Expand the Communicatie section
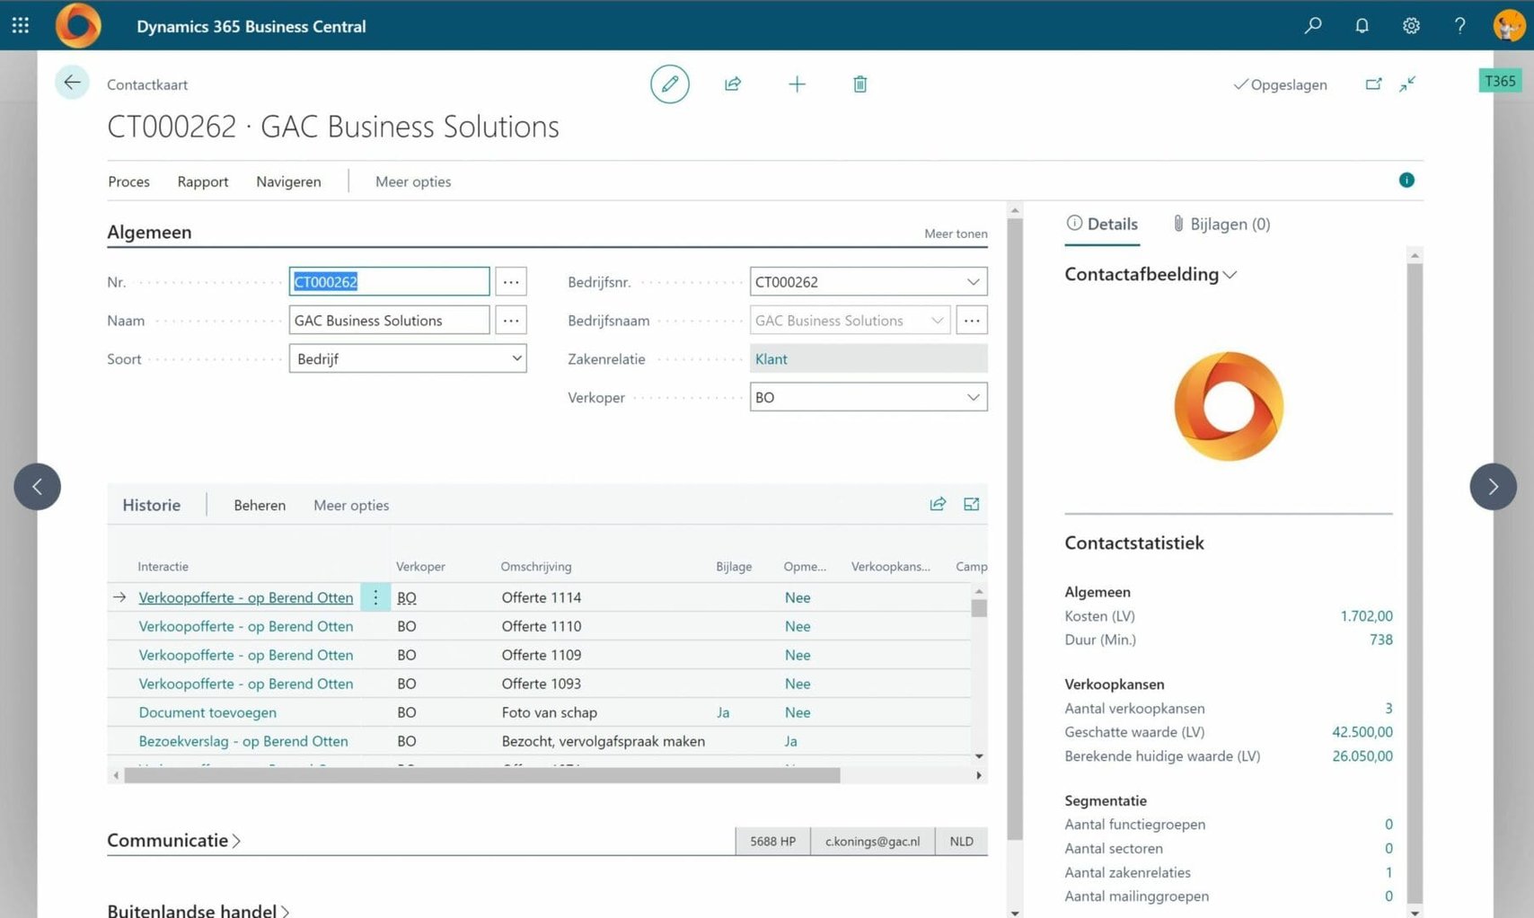Viewport: 1534px width, 918px height. point(173,840)
